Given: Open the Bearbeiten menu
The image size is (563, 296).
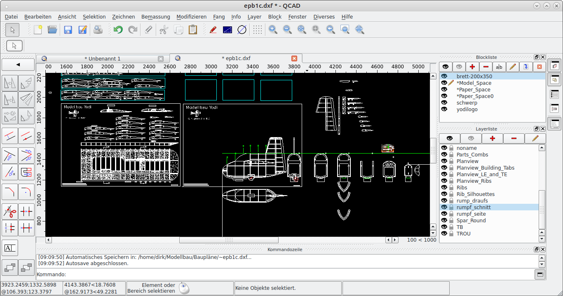Looking at the screenshot, I should tap(38, 16).
